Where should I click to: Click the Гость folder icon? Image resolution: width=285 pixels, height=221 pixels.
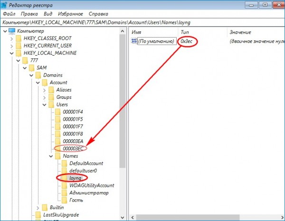click(x=64, y=200)
